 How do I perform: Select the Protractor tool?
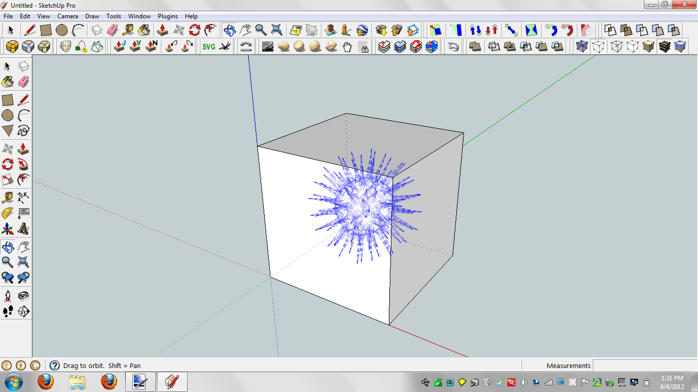point(8,213)
